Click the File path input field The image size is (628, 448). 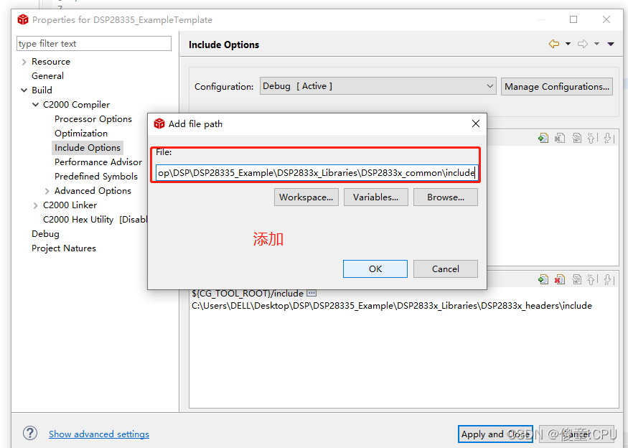click(x=317, y=173)
